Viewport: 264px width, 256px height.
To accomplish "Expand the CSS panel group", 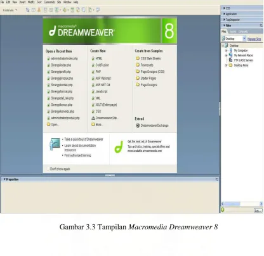I will click(224, 8).
